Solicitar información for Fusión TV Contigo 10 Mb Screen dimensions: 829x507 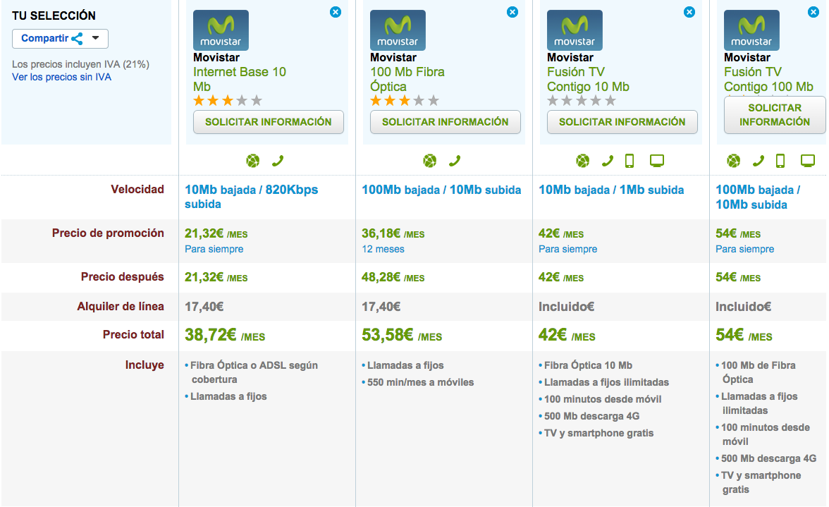[x=622, y=122]
